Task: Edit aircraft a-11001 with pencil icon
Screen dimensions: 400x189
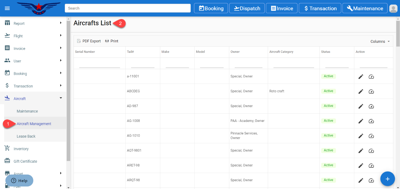Action: coord(361,77)
